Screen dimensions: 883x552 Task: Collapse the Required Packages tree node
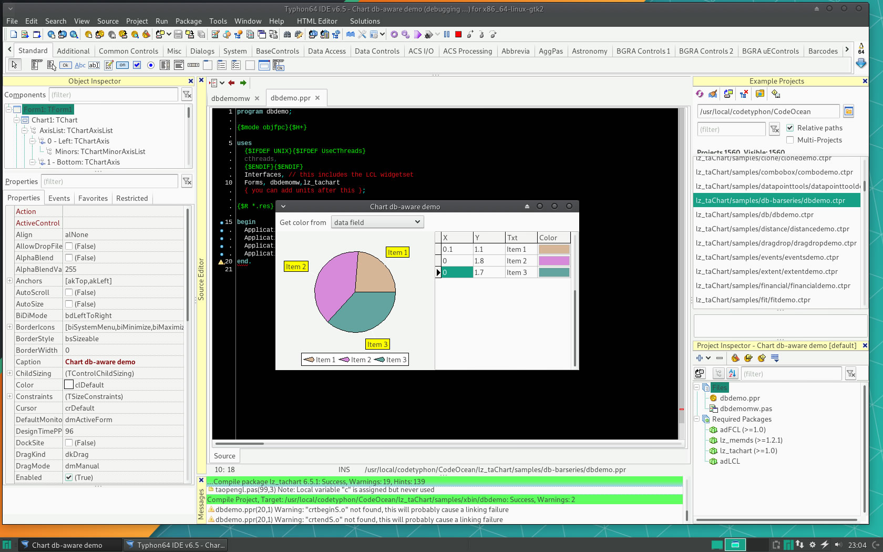pyautogui.click(x=697, y=419)
